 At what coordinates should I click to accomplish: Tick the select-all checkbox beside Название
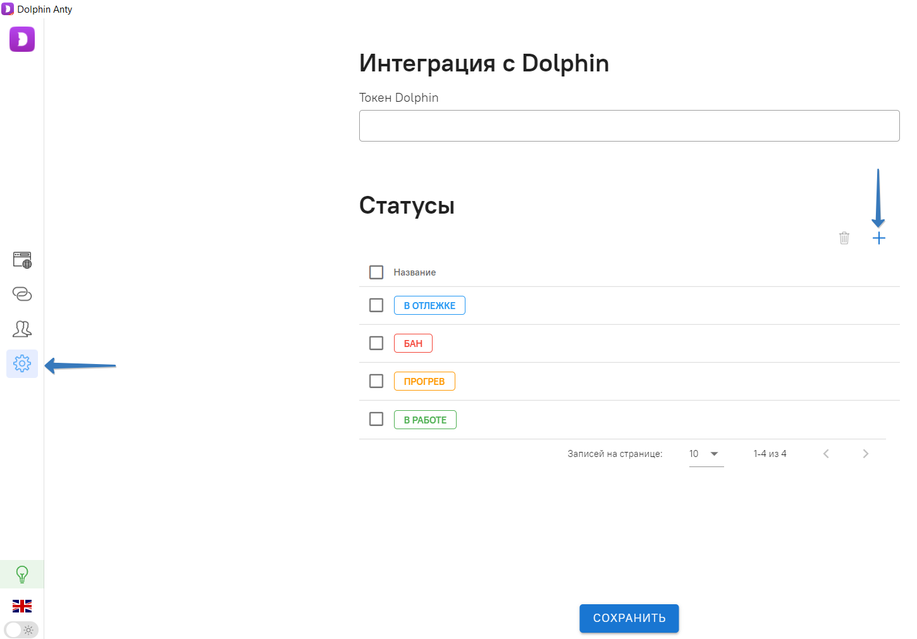point(376,272)
